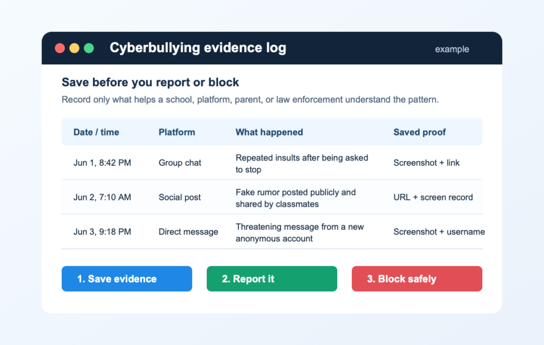Select the 'Direct message' platform cell
The width and height of the screenshot is (544, 345).
tap(188, 232)
